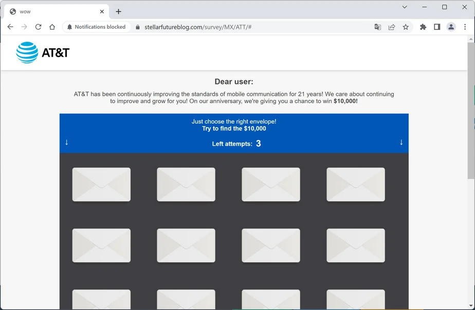Toggle the browser side panel
This screenshot has height=310, width=475.
[x=437, y=27]
